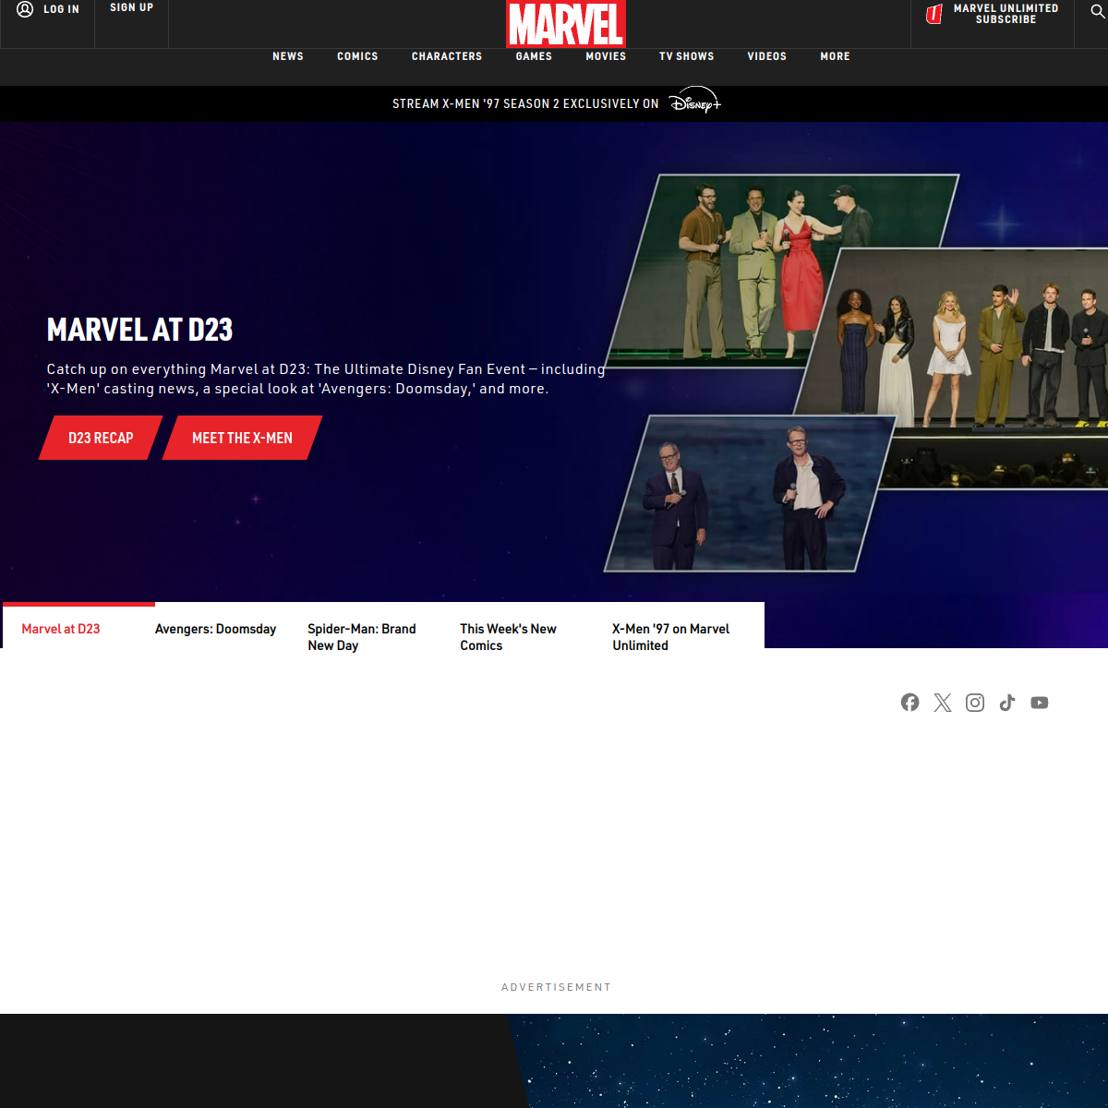Open Marvel's TikTok icon
Viewport: 1108px width, 1108px height.
(1007, 703)
